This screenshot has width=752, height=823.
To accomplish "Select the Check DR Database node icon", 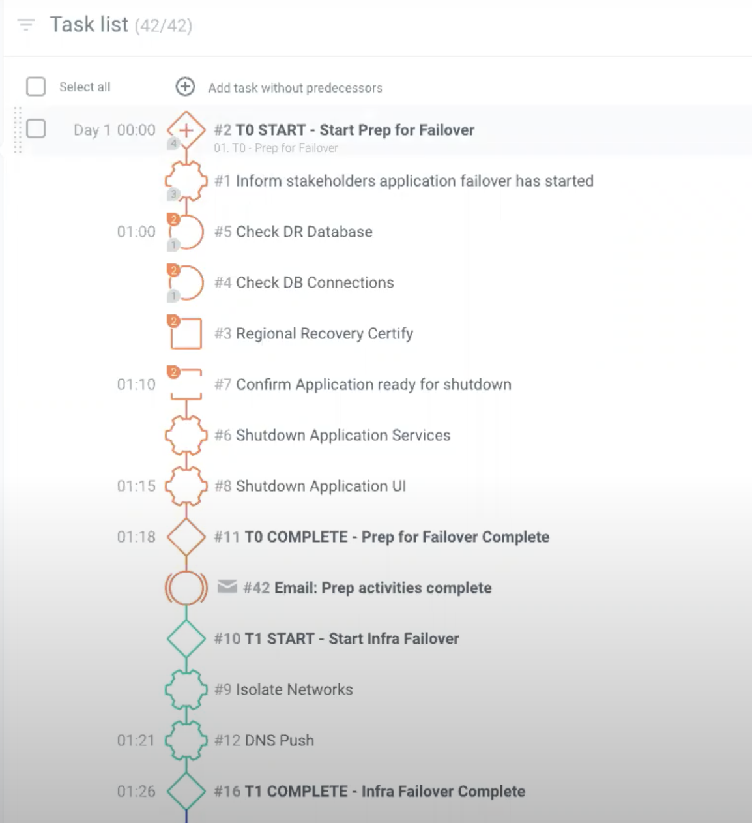I will tap(186, 232).
